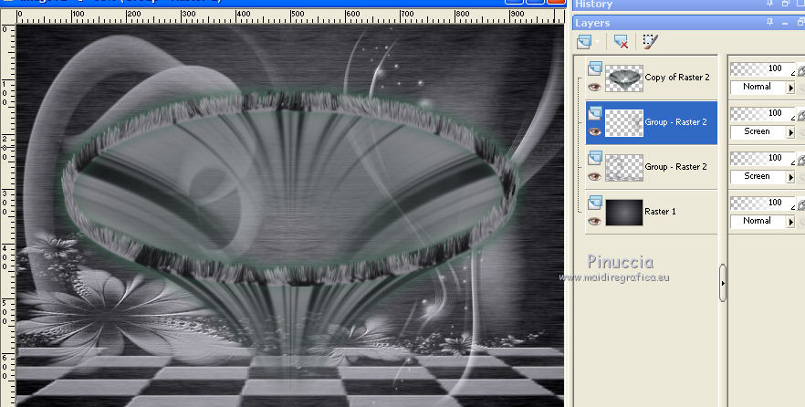Adjust opacity slider of selected Group - Raster 2
805x407 pixels.
click(x=762, y=113)
